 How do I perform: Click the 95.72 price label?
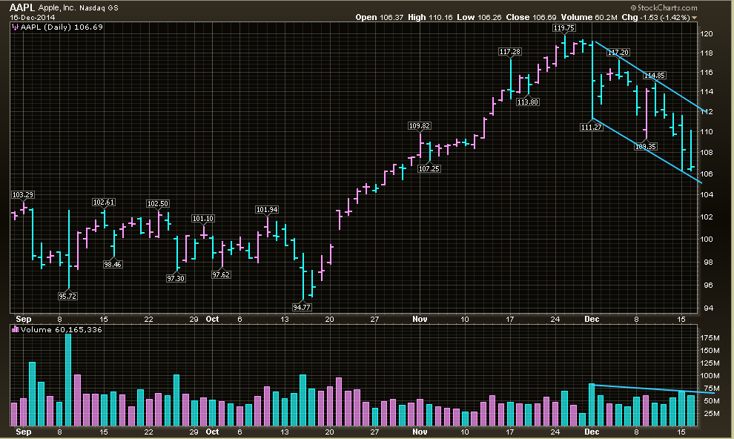click(x=67, y=297)
